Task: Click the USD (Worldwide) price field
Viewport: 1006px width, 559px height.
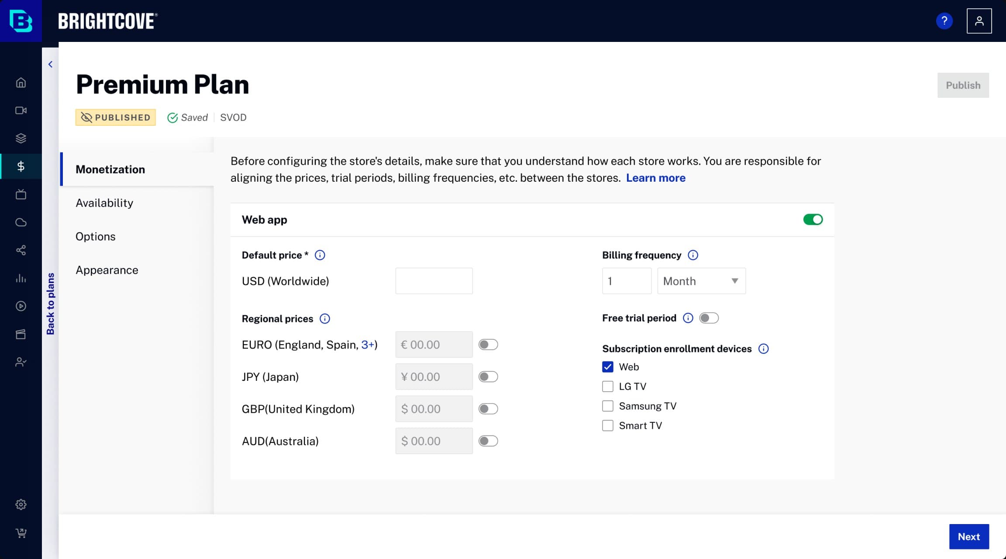Action: point(434,281)
